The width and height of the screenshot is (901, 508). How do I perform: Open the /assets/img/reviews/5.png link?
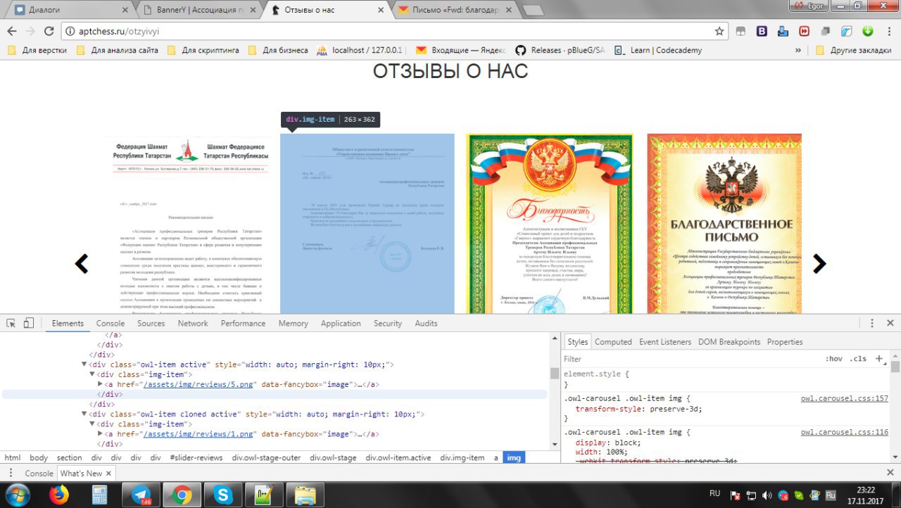pyautogui.click(x=198, y=385)
